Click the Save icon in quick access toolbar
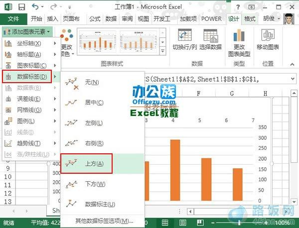The width and height of the screenshot is (299, 228). pyautogui.click(x=22, y=7)
